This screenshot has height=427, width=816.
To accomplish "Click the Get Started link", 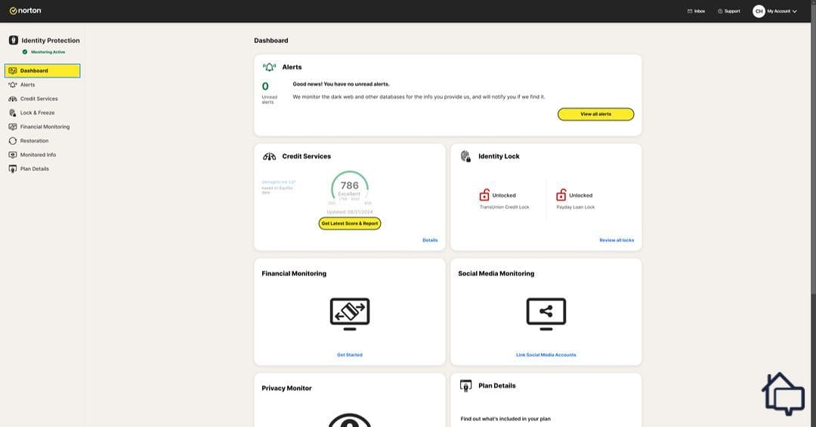I will point(350,355).
